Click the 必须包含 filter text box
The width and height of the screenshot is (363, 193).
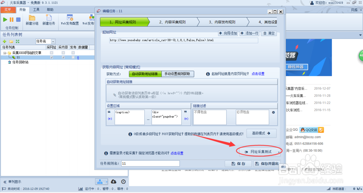pos(252,117)
